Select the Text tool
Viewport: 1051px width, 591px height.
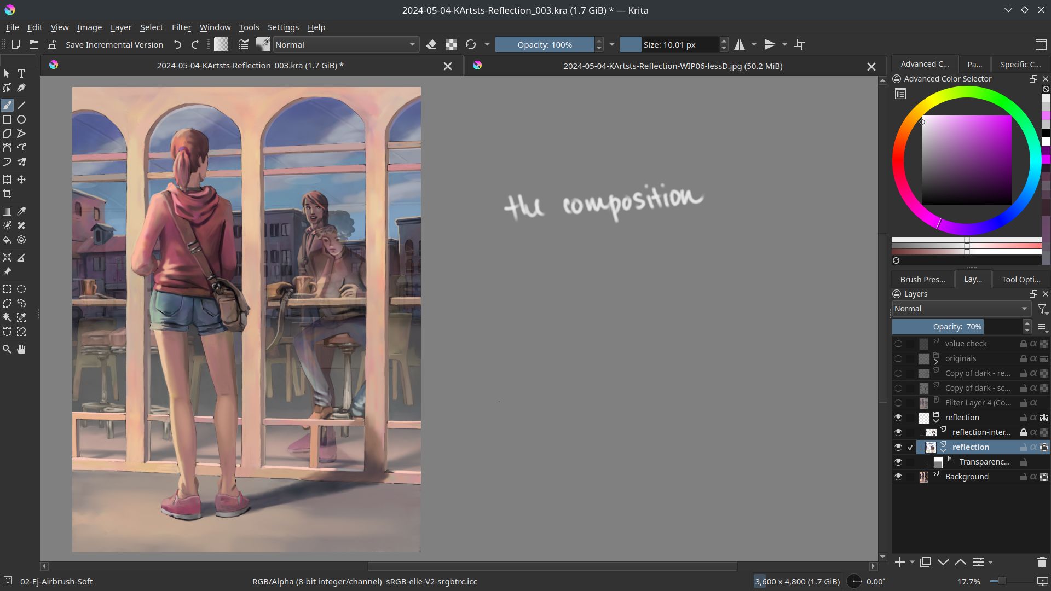[x=21, y=73]
